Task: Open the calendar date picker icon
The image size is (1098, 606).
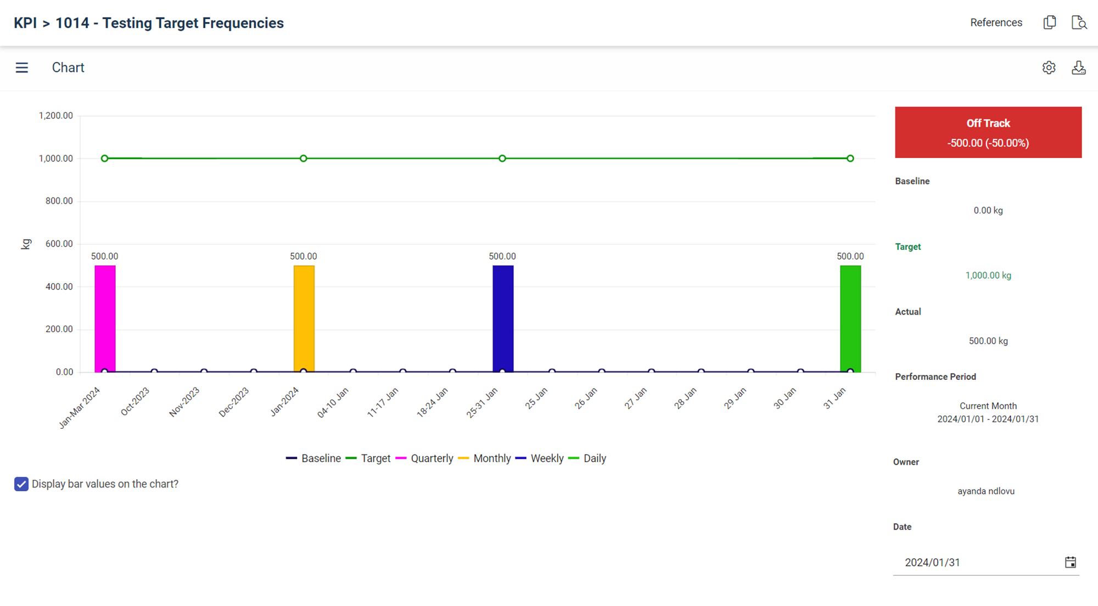Action: [x=1070, y=562]
